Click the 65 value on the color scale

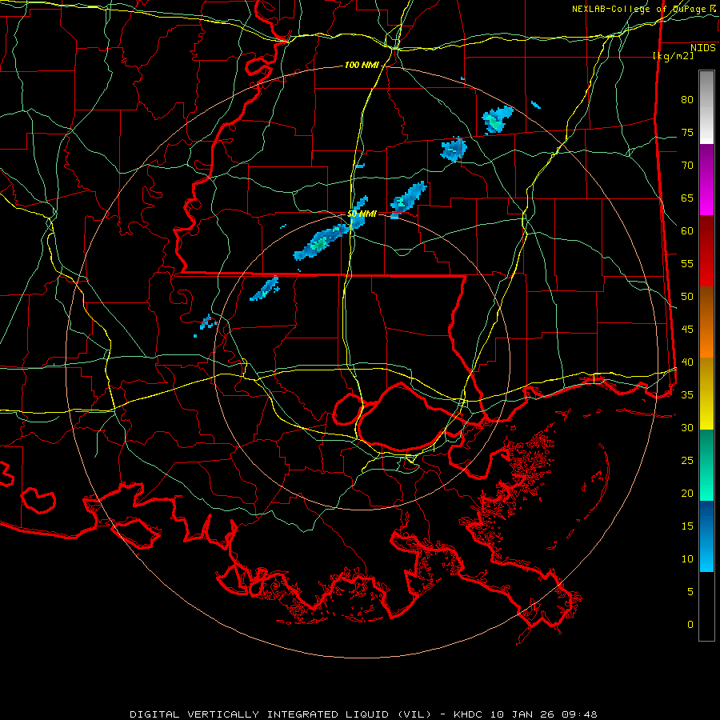coord(687,198)
